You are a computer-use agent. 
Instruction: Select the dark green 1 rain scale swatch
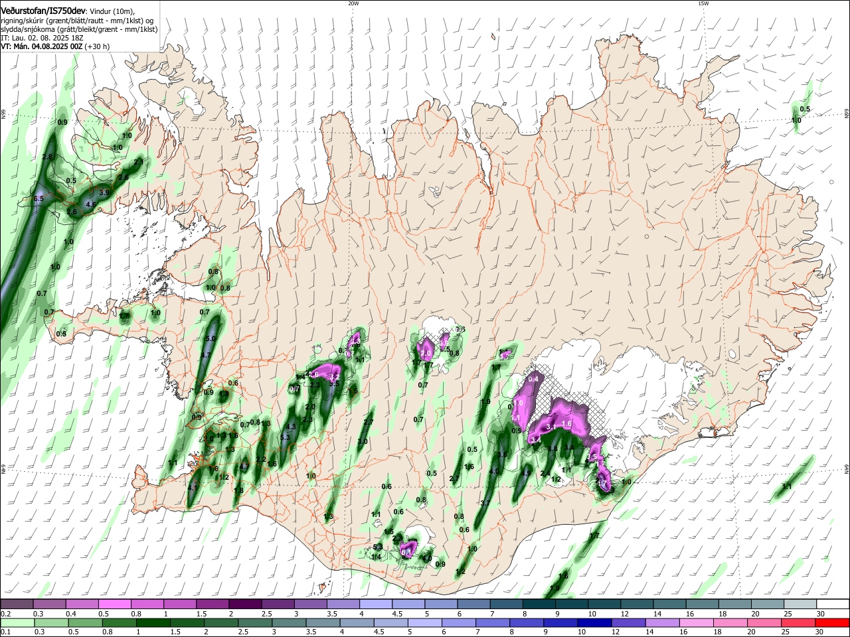tap(153, 622)
